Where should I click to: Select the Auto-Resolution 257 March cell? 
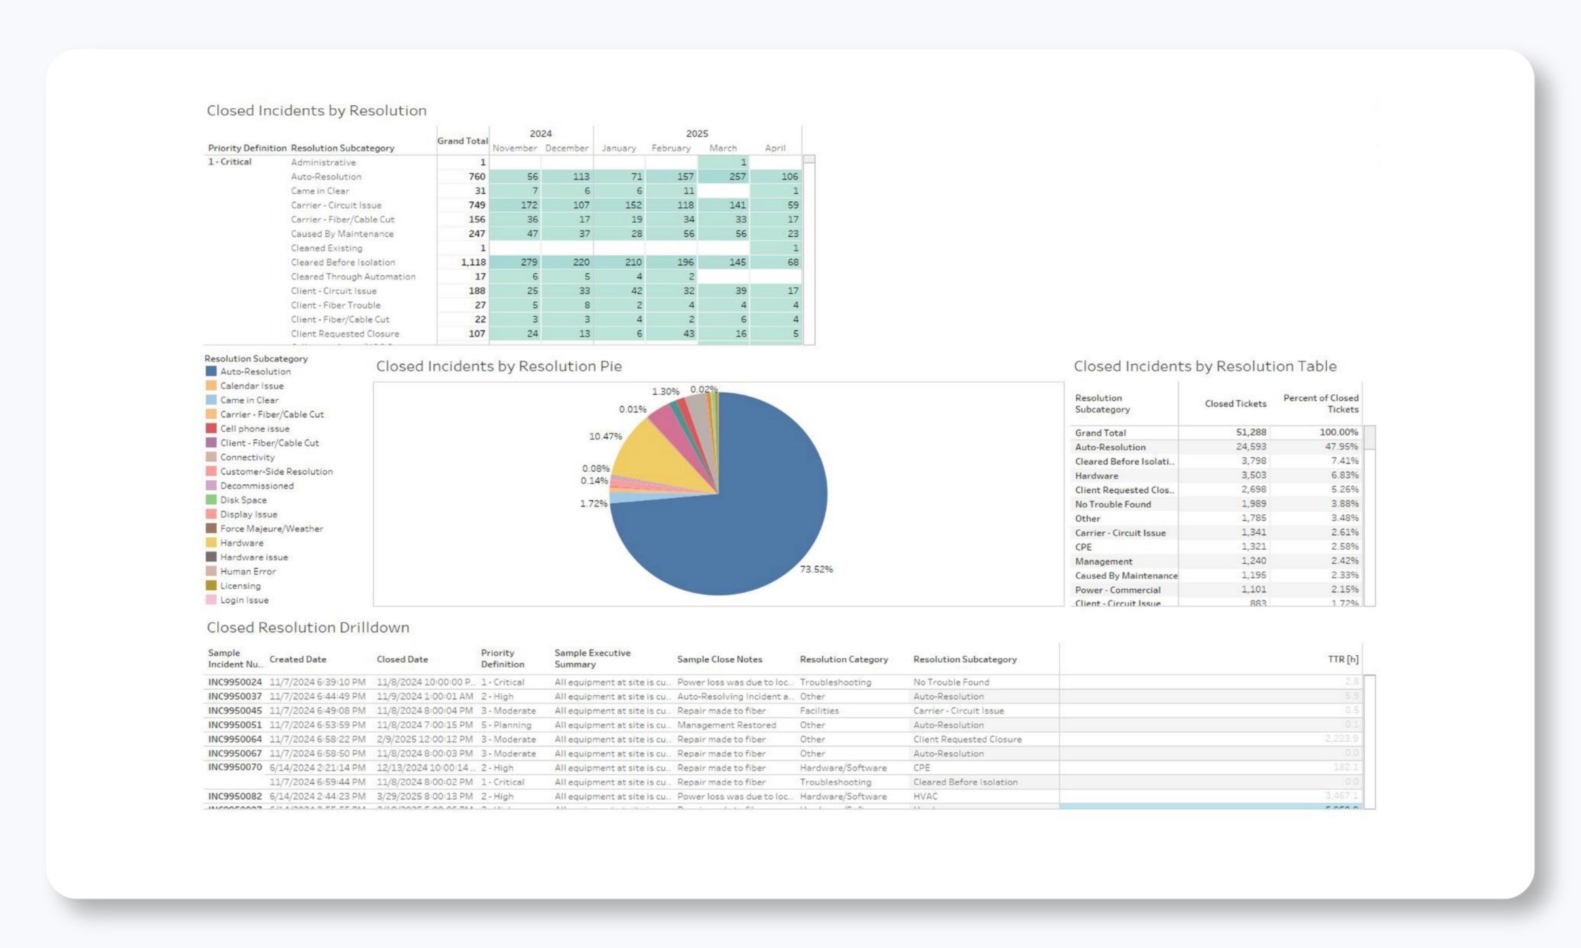pos(724,176)
